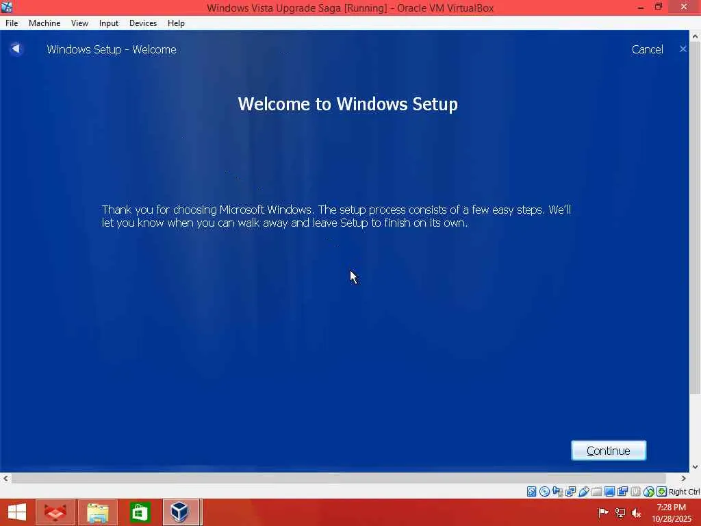
Task: Click the scroll right arrow
Action: coord(683,479)
